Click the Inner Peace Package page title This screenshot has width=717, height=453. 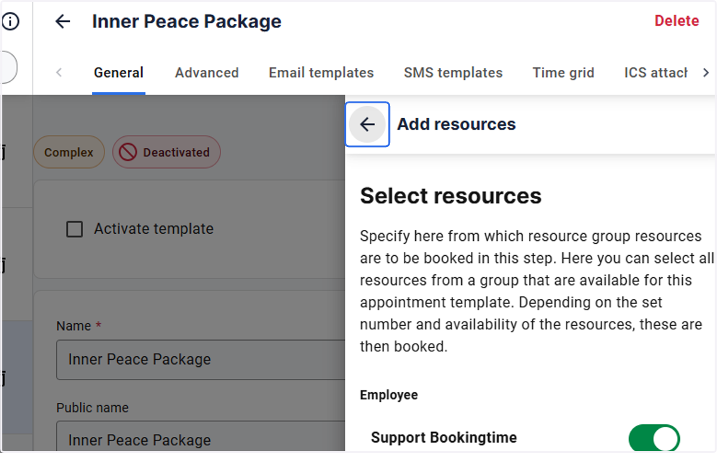pyautogui.click(x=186, y=22)
